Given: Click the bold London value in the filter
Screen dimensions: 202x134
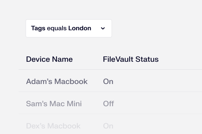Looking at the screenshot, I should pyautogui.click(x=80, y=28).
